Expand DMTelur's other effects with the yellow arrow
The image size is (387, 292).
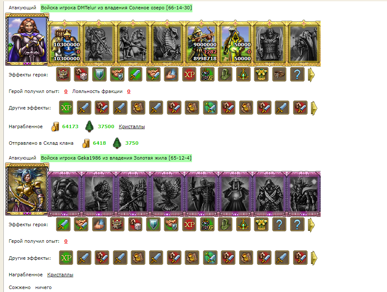click(314, 108)
